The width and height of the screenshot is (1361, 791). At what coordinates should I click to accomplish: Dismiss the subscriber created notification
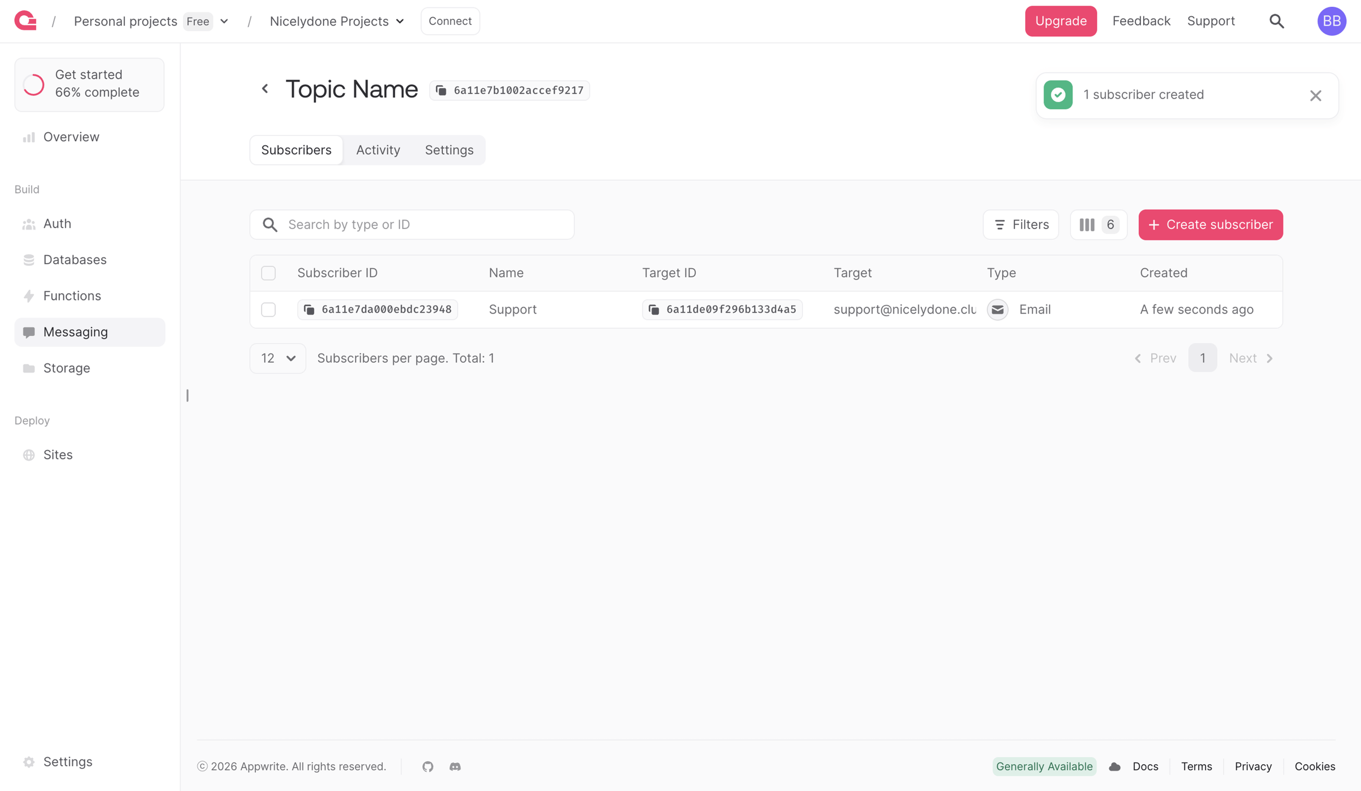[x=1316, y=95]
